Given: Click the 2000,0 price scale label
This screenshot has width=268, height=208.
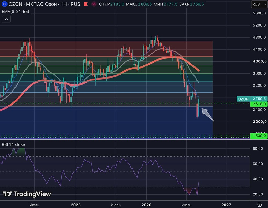Looking at the screenshot, I should pyautogui.click(x=259, y=121).
